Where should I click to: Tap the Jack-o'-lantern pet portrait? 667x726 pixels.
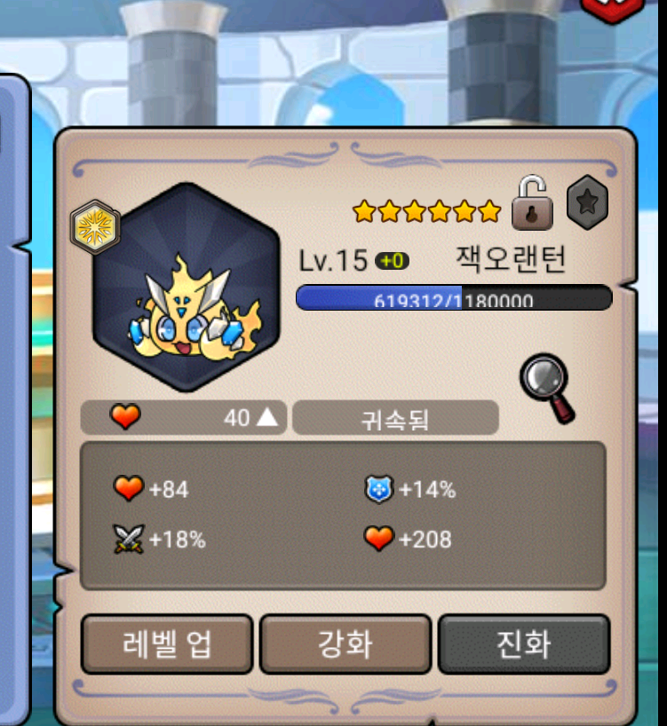point(187,287)
